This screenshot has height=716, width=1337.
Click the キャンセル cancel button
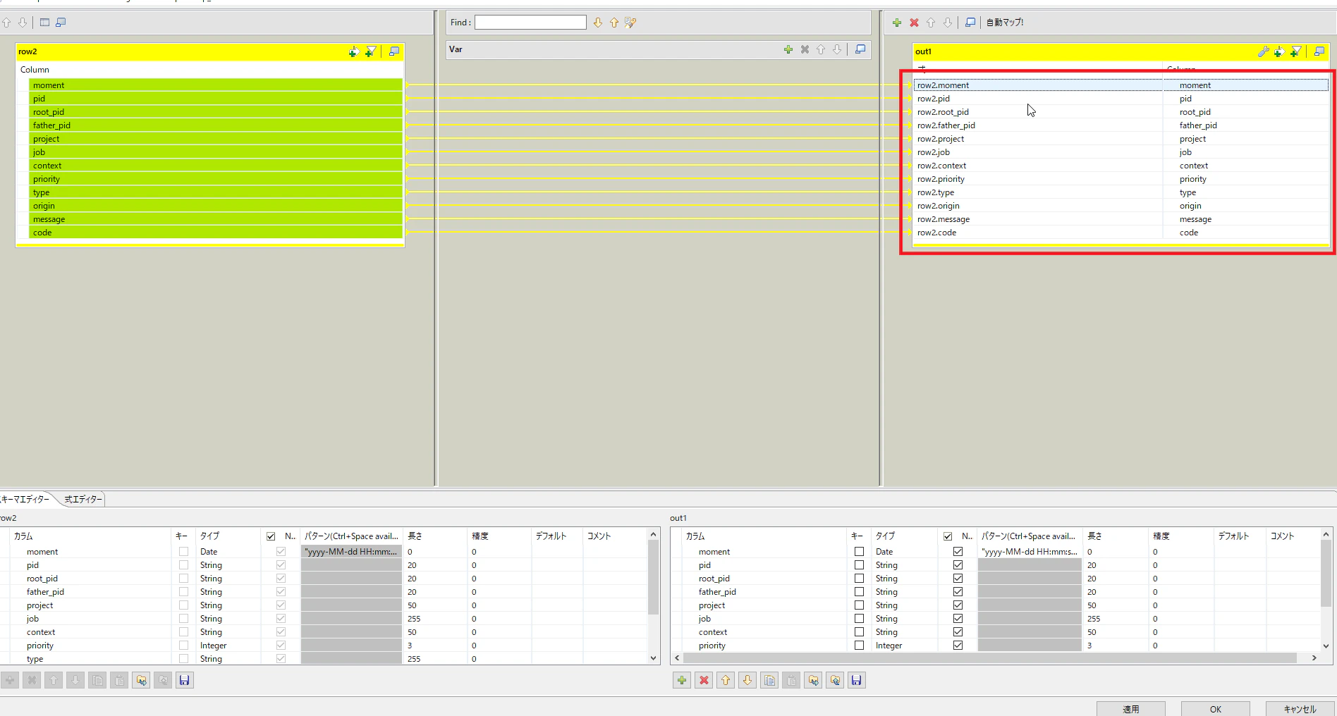coord(1300,709)
